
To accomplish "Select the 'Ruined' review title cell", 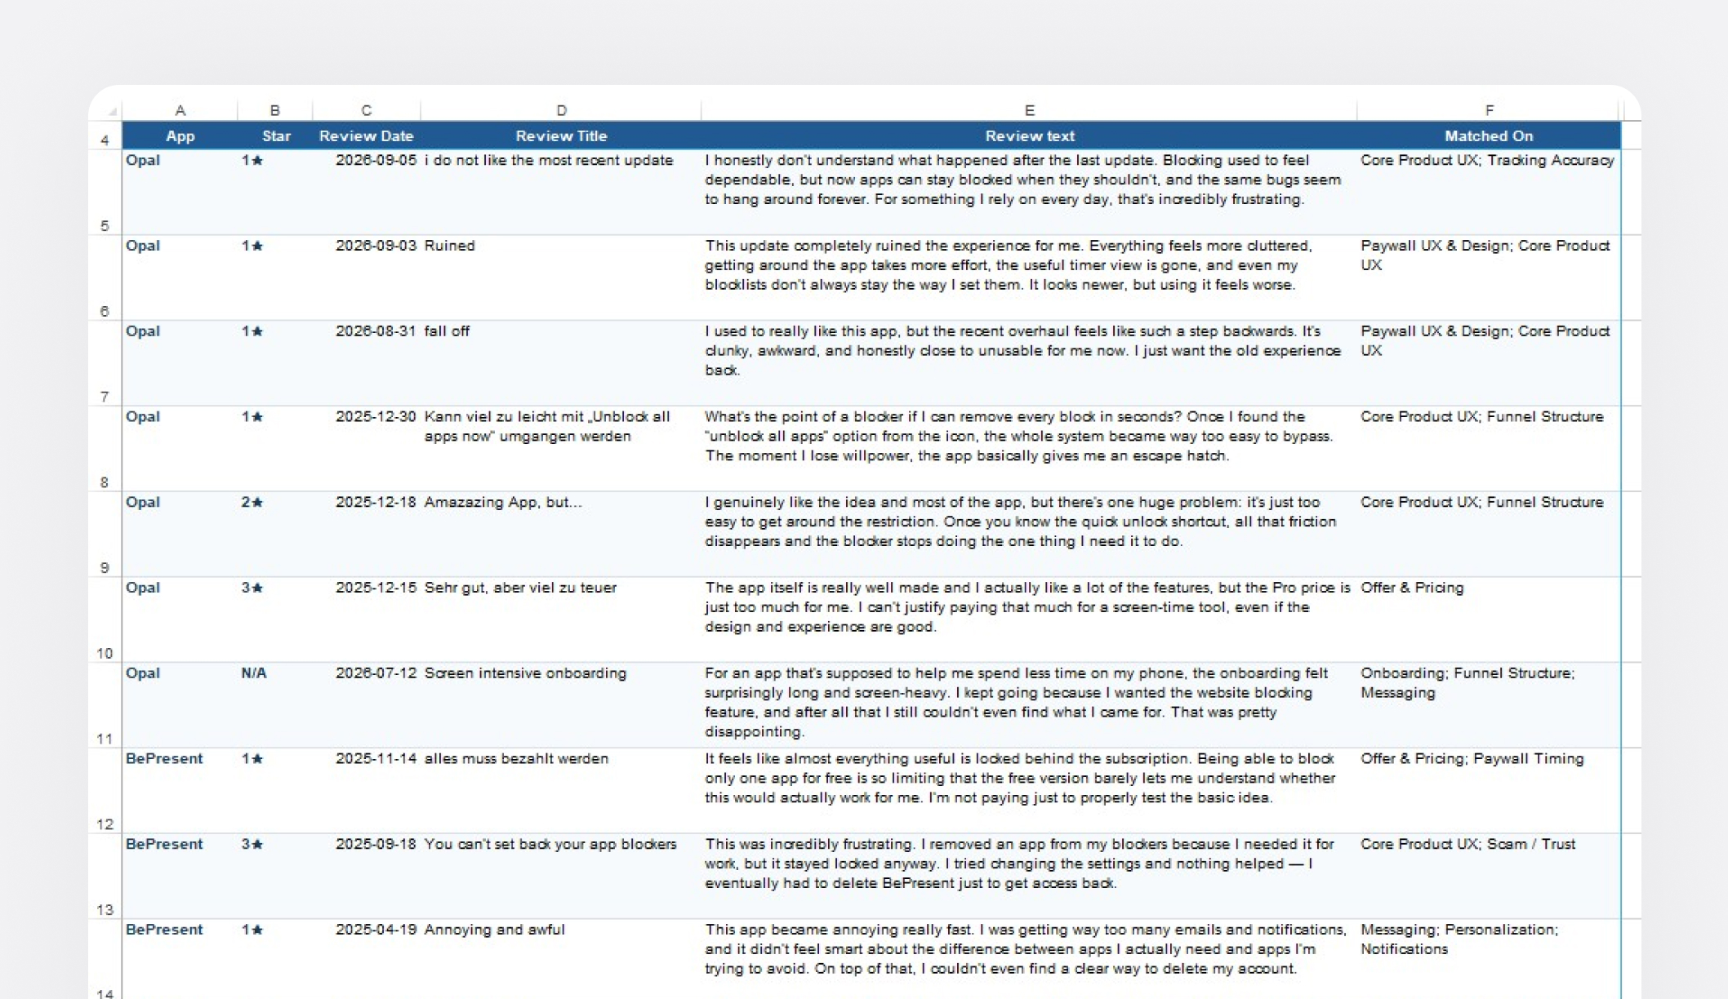I will [x=561, y=277].
